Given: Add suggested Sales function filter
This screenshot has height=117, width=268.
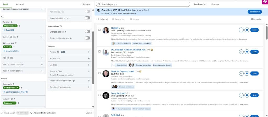Looking at the screenshot, I should pos(9,30).
